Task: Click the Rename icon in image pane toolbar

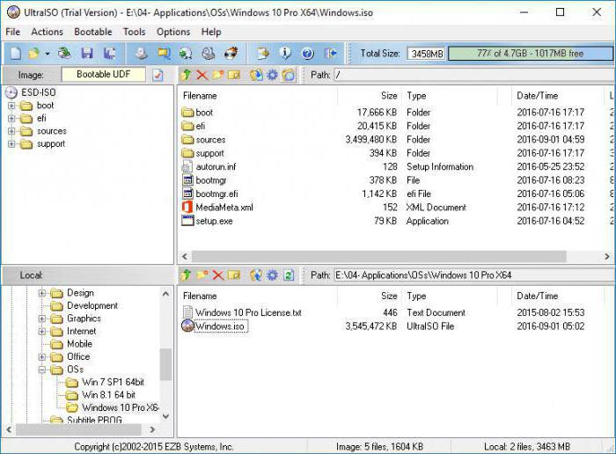Action: tap(234, 75)
